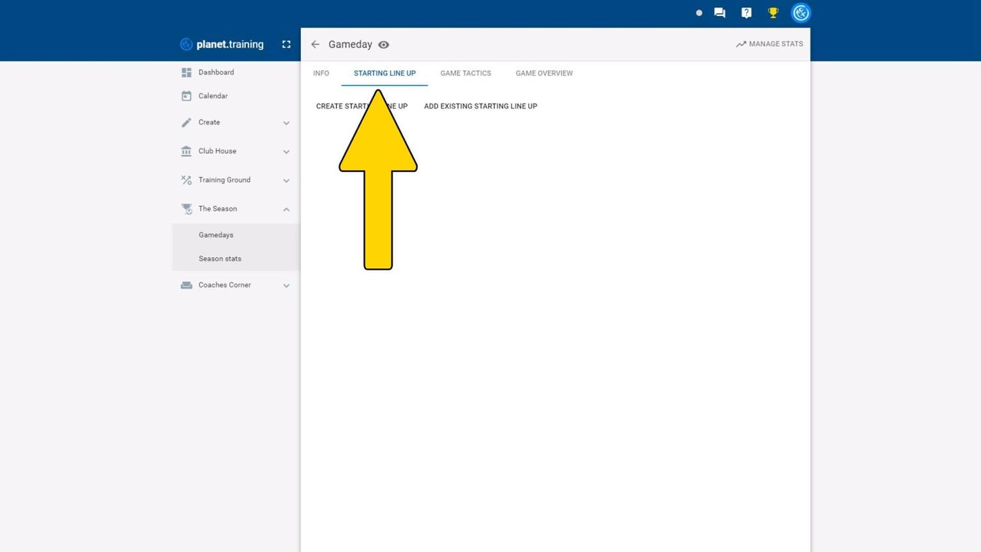Select Gamedays in the sidebar
This screenshot has height=552, width=981.
[x=216, y=235]
